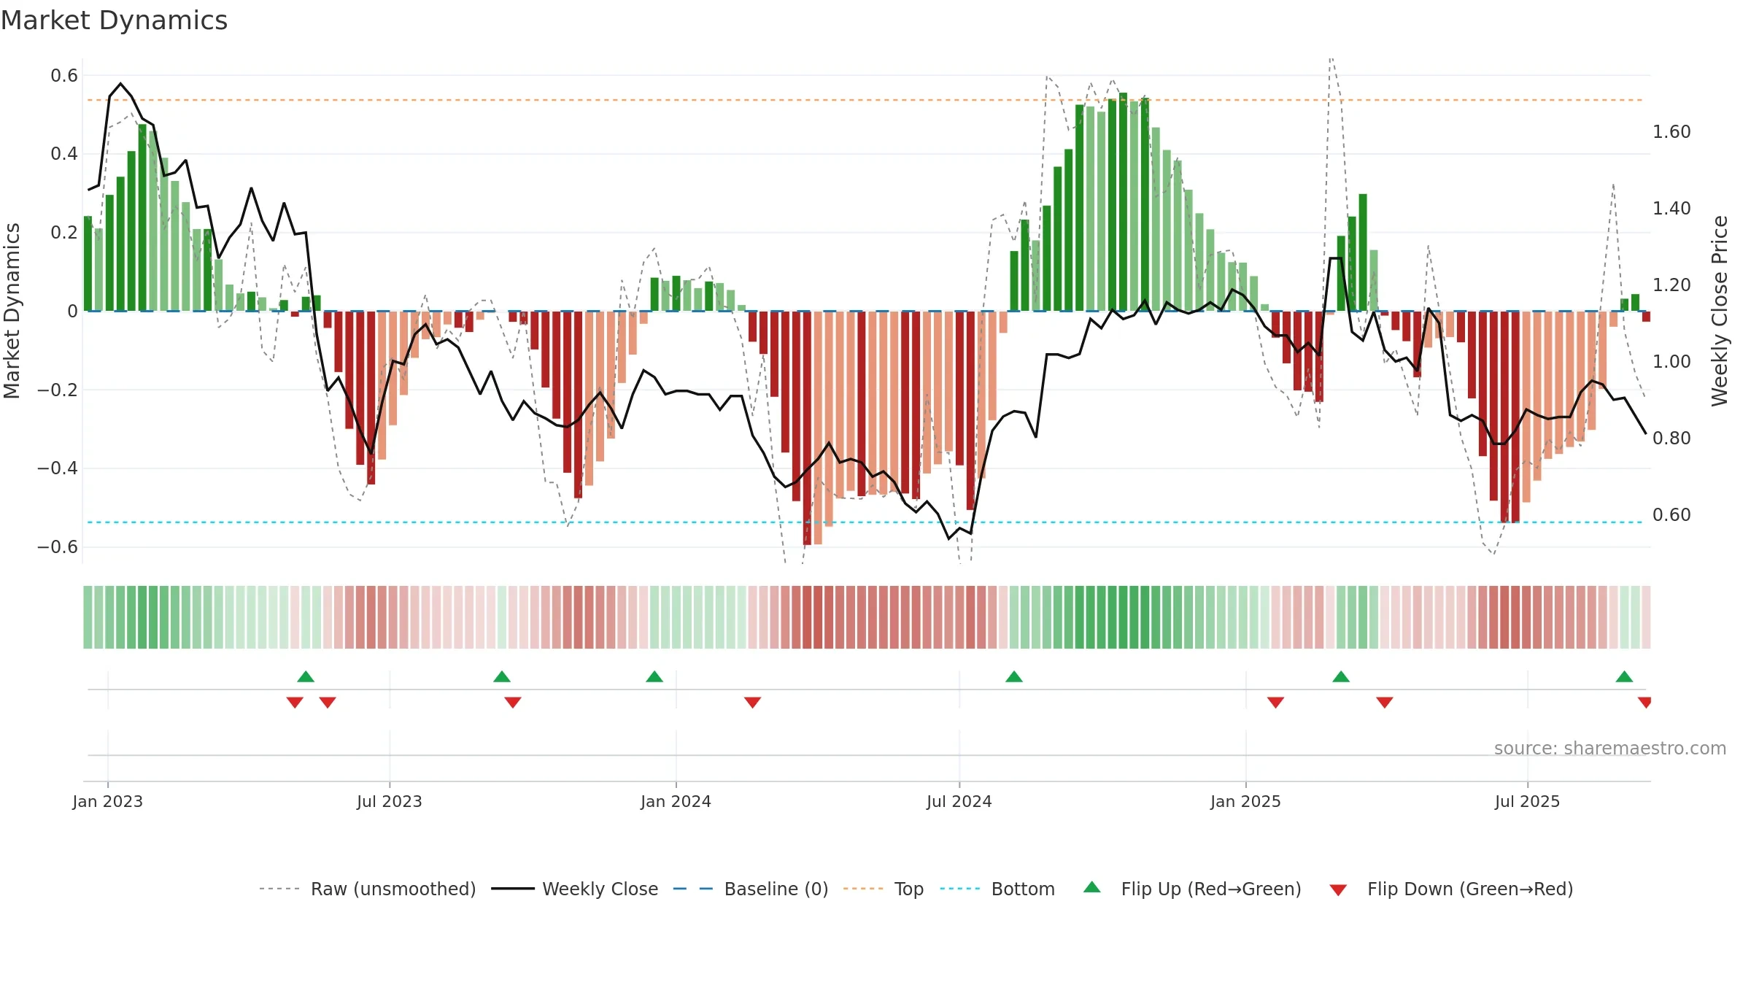1751x985 pixels.
Task: Select the green flip-up marker in December 2023
Action: pos(654,676)
